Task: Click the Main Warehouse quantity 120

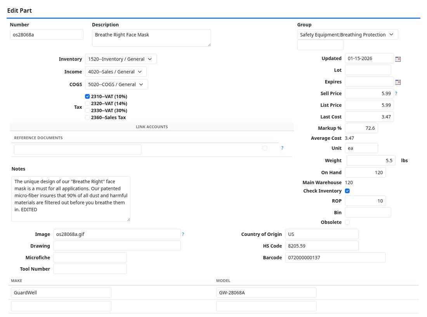Action: click(x=349, y=182)
